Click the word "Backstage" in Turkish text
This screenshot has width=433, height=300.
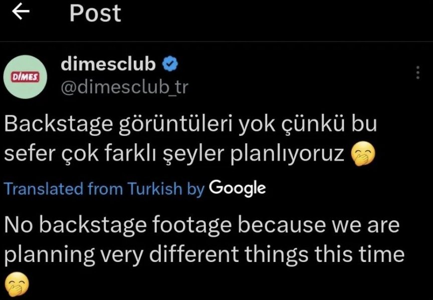coord(59,125)
